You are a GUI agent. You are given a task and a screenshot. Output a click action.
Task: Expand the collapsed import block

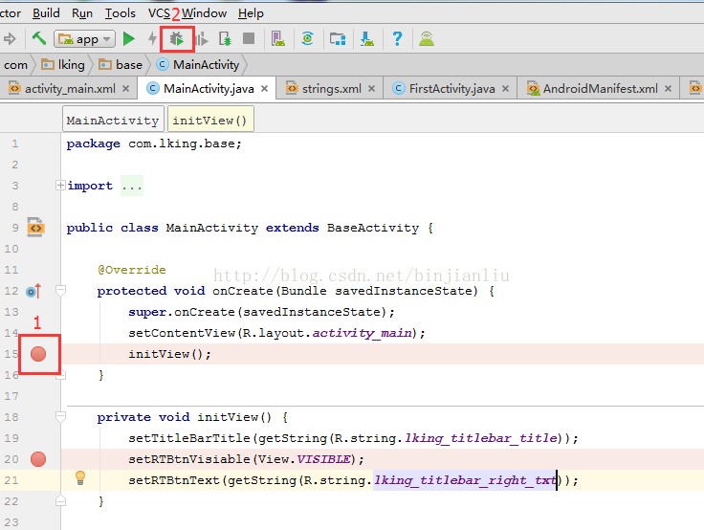(60, 185)
